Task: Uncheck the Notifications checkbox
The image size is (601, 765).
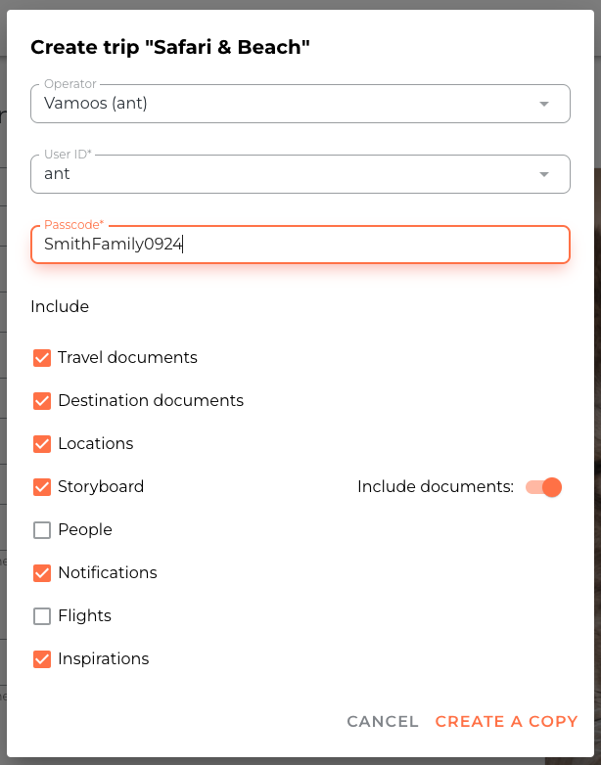Action: point(42,573)
